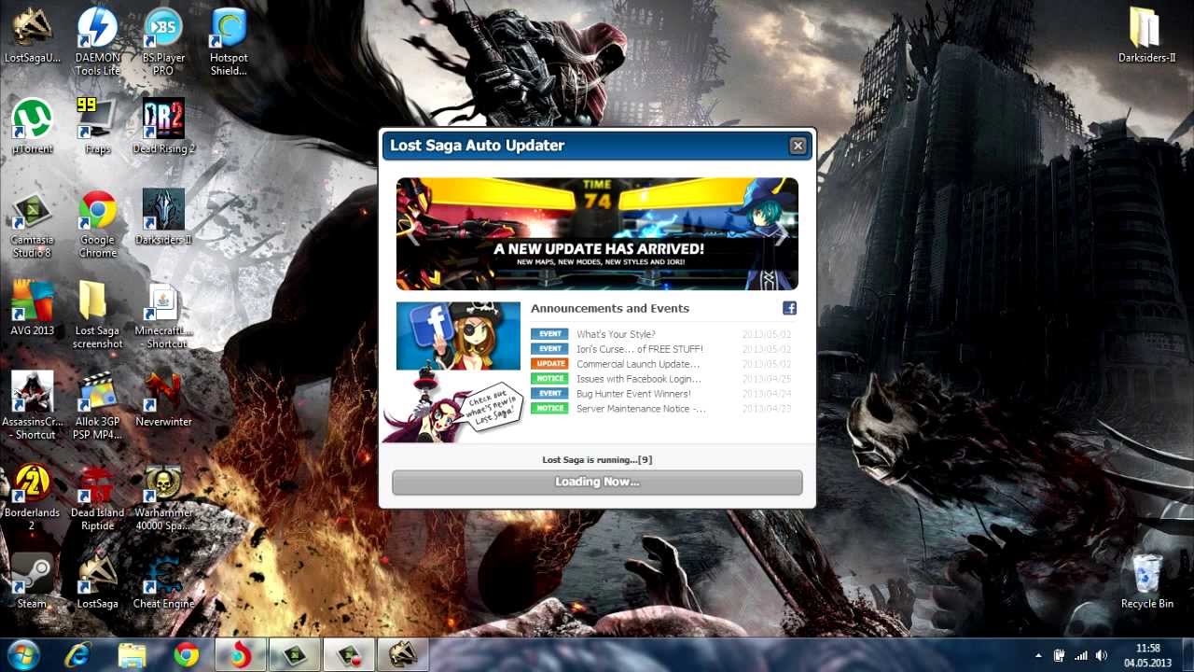The width and height of the screenshot is (1194, 672).
Task: Click the Camtasia Studio 8 icon
Action: 33,224
